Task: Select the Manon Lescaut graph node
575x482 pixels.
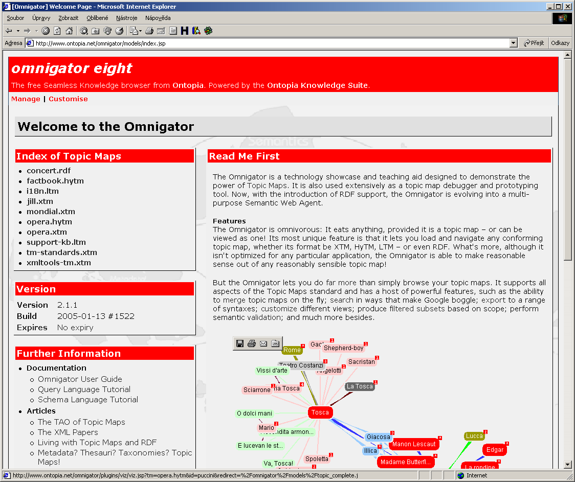Action: (x=414, y=444)
